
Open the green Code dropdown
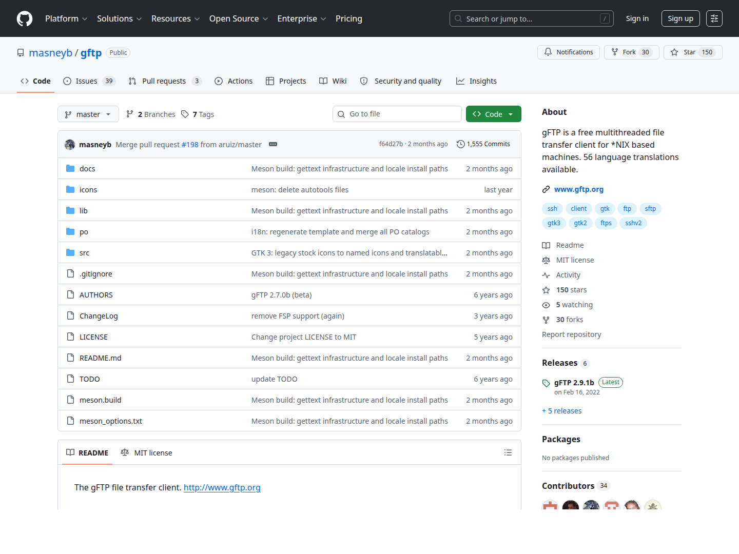pos(494,114)
